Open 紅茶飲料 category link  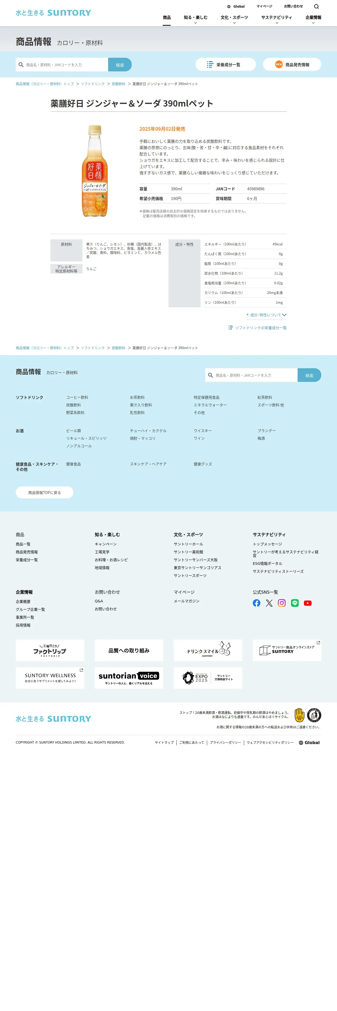pyautogui.click(x=265, y=398)
